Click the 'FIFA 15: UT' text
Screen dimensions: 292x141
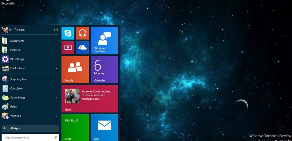point(72,120)
